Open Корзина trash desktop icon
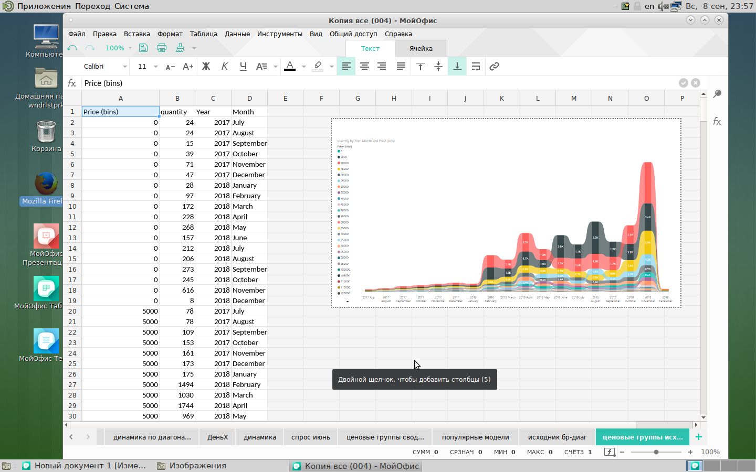756x472 pixels. coord(46,136)
